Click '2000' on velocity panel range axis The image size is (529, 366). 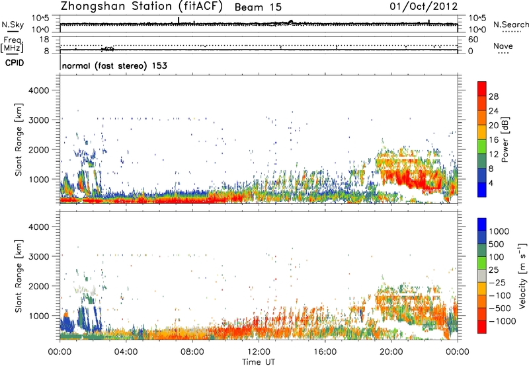pos(39,286)
